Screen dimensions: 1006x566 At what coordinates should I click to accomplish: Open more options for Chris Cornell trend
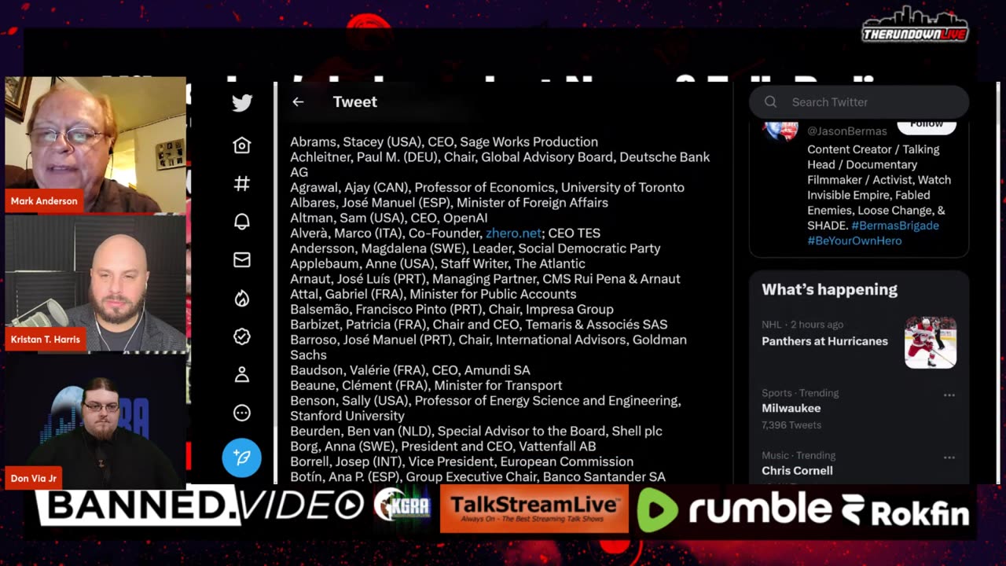[x=949, y=458]
